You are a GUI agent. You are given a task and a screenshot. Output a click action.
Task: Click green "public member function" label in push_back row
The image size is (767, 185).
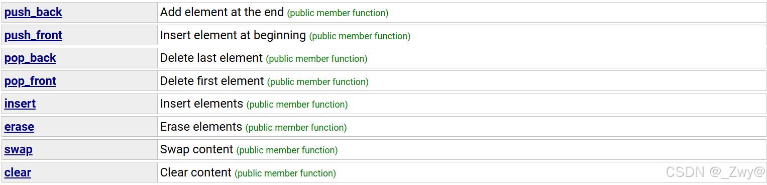pyautogui.click(x=338, y=13)
